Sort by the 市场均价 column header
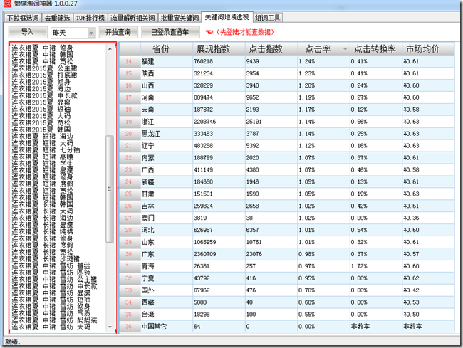 [422, 48]
